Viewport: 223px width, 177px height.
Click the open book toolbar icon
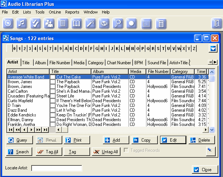(77, 23)
